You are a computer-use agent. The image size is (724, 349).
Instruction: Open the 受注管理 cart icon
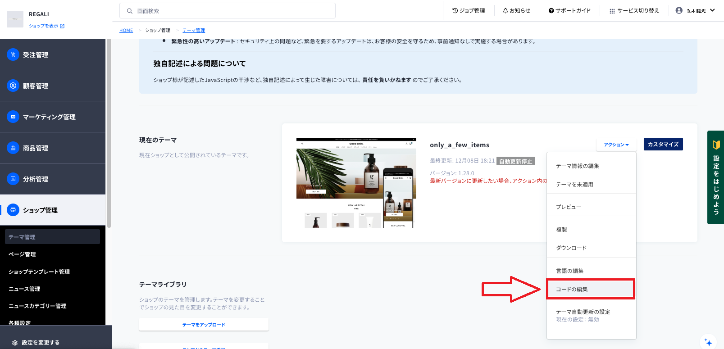coord(13,54)
